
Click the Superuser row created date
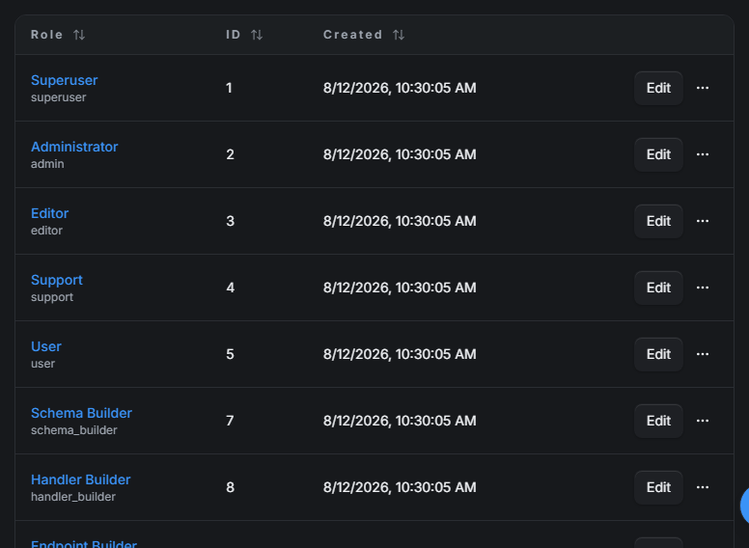(400, 89)
